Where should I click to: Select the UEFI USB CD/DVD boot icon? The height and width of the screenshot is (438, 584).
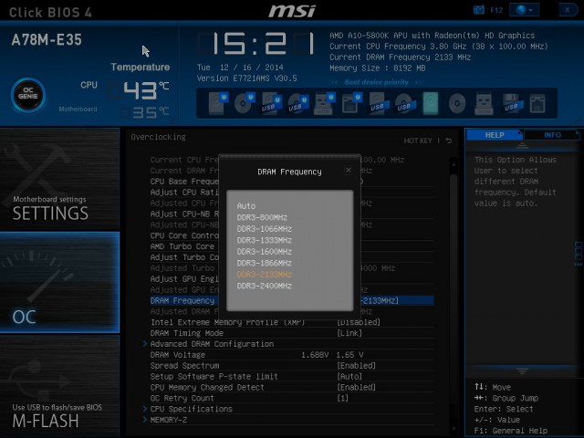(298, 103)
